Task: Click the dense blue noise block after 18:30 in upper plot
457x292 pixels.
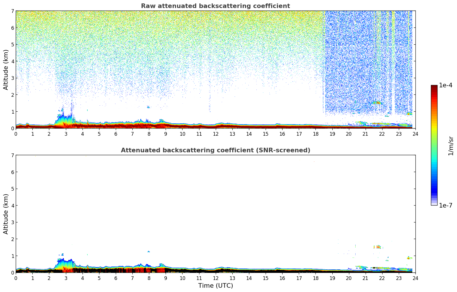Action: click(x=368, y=63)
